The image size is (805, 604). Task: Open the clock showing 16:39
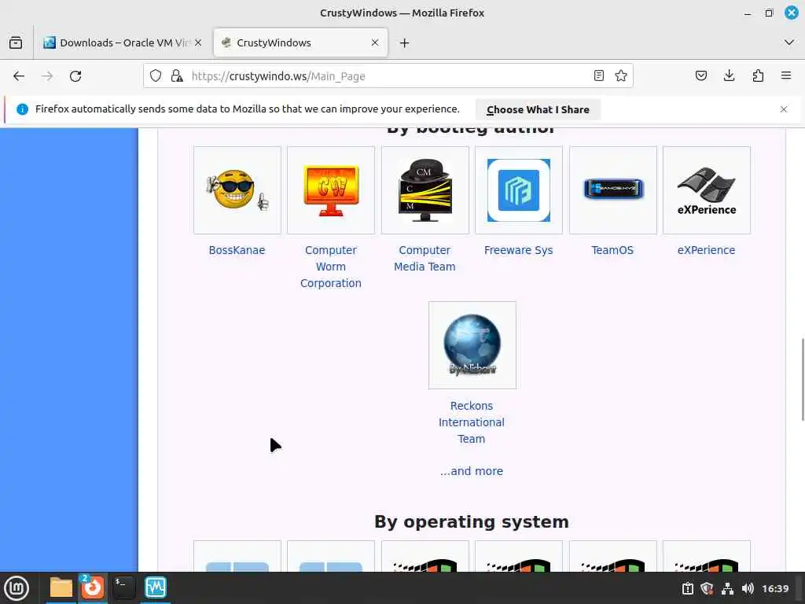coord(775,588)
